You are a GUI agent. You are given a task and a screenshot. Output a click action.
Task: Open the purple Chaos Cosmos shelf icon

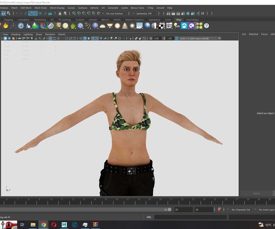point(192,26)
